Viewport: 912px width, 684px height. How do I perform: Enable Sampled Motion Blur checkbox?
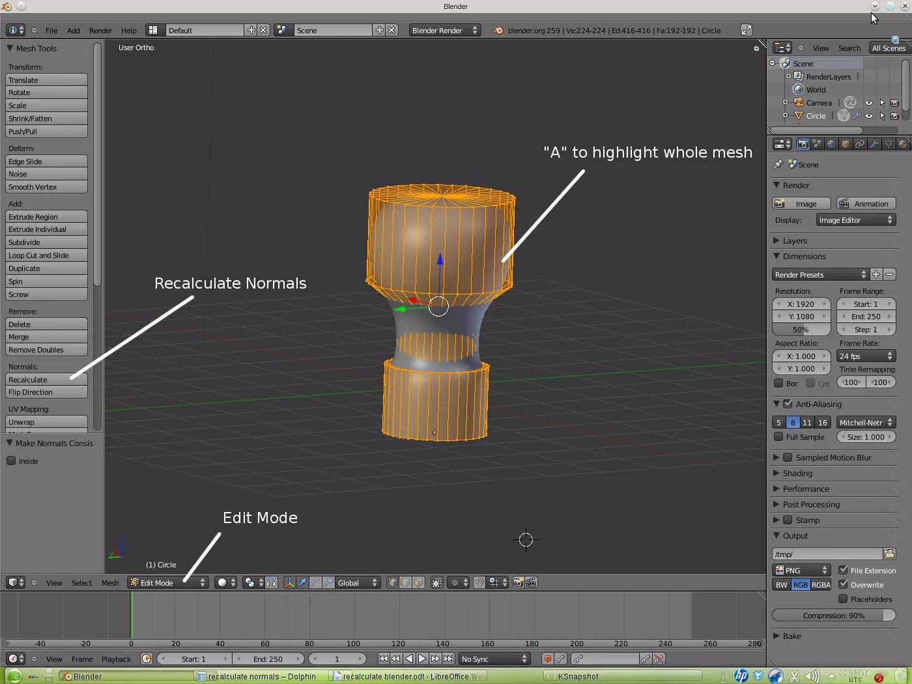[788, 457]
